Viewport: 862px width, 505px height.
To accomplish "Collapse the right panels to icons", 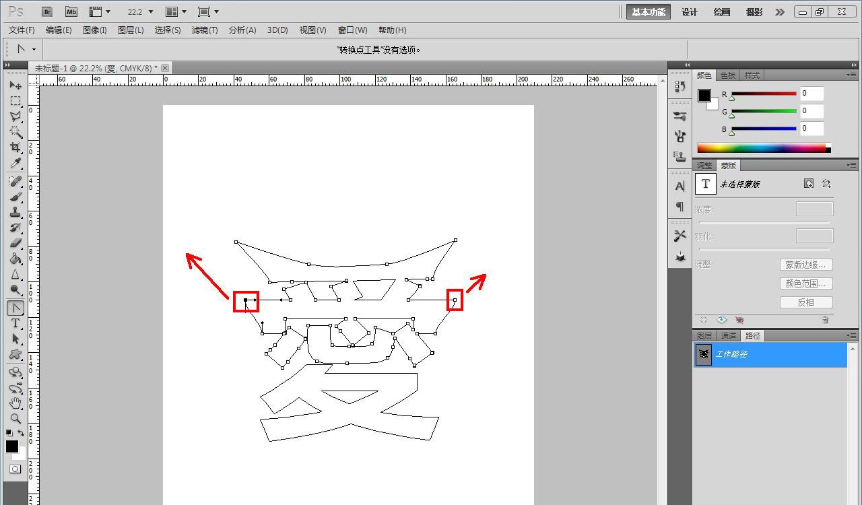I will pyautogui.click(x=854, y=65).
